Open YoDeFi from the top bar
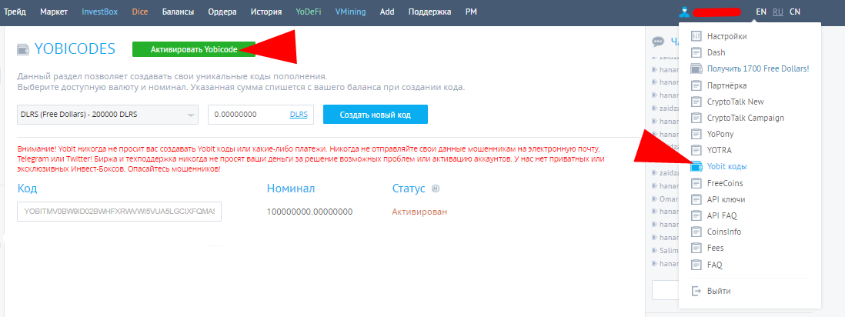The width and height of the screenshot is (845, 317). [x=309, y=12]
